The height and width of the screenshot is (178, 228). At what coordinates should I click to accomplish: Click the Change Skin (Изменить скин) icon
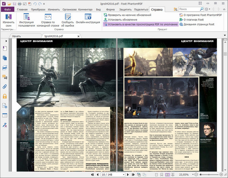click(9, 17)
